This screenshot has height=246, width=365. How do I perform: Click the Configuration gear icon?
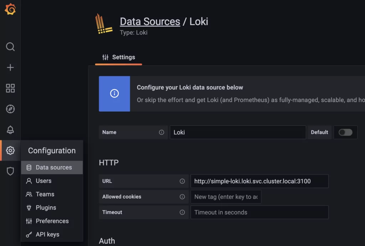point(10,150)
